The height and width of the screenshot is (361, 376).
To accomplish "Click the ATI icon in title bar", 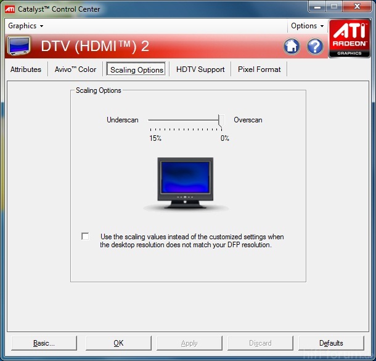I will tap(10, 9).
